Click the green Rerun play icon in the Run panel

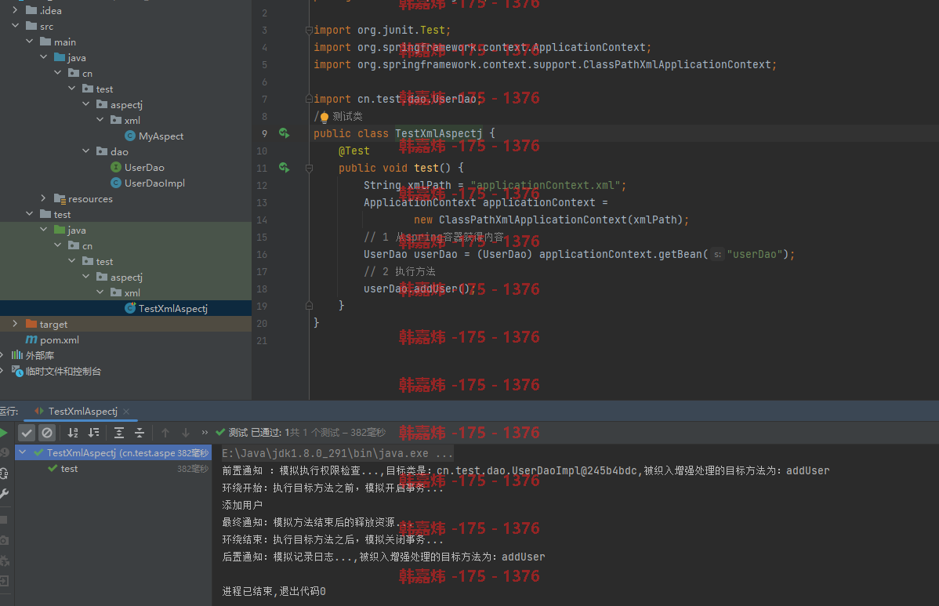tap(4, 432)
